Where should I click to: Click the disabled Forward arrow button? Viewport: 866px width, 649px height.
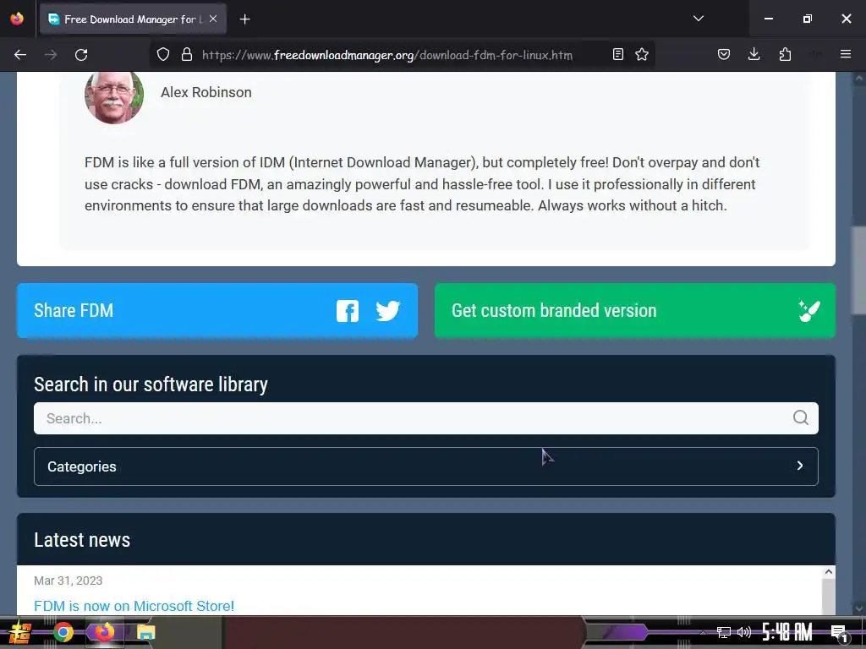[x=51, y=55]
